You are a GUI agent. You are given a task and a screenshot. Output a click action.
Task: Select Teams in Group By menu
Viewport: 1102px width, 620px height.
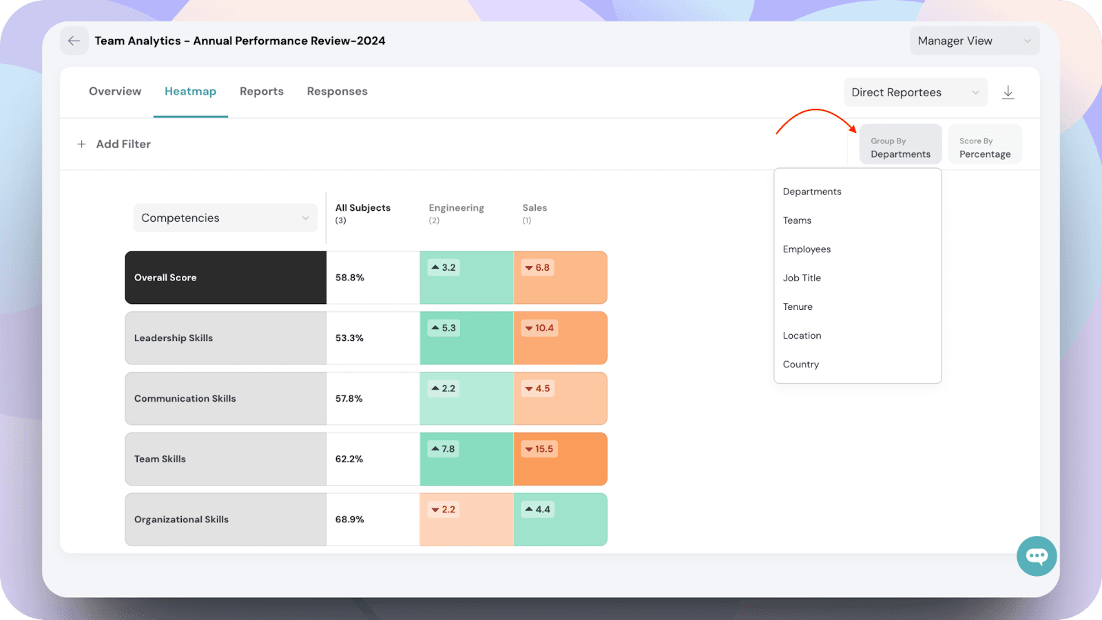tap(797, 220)
